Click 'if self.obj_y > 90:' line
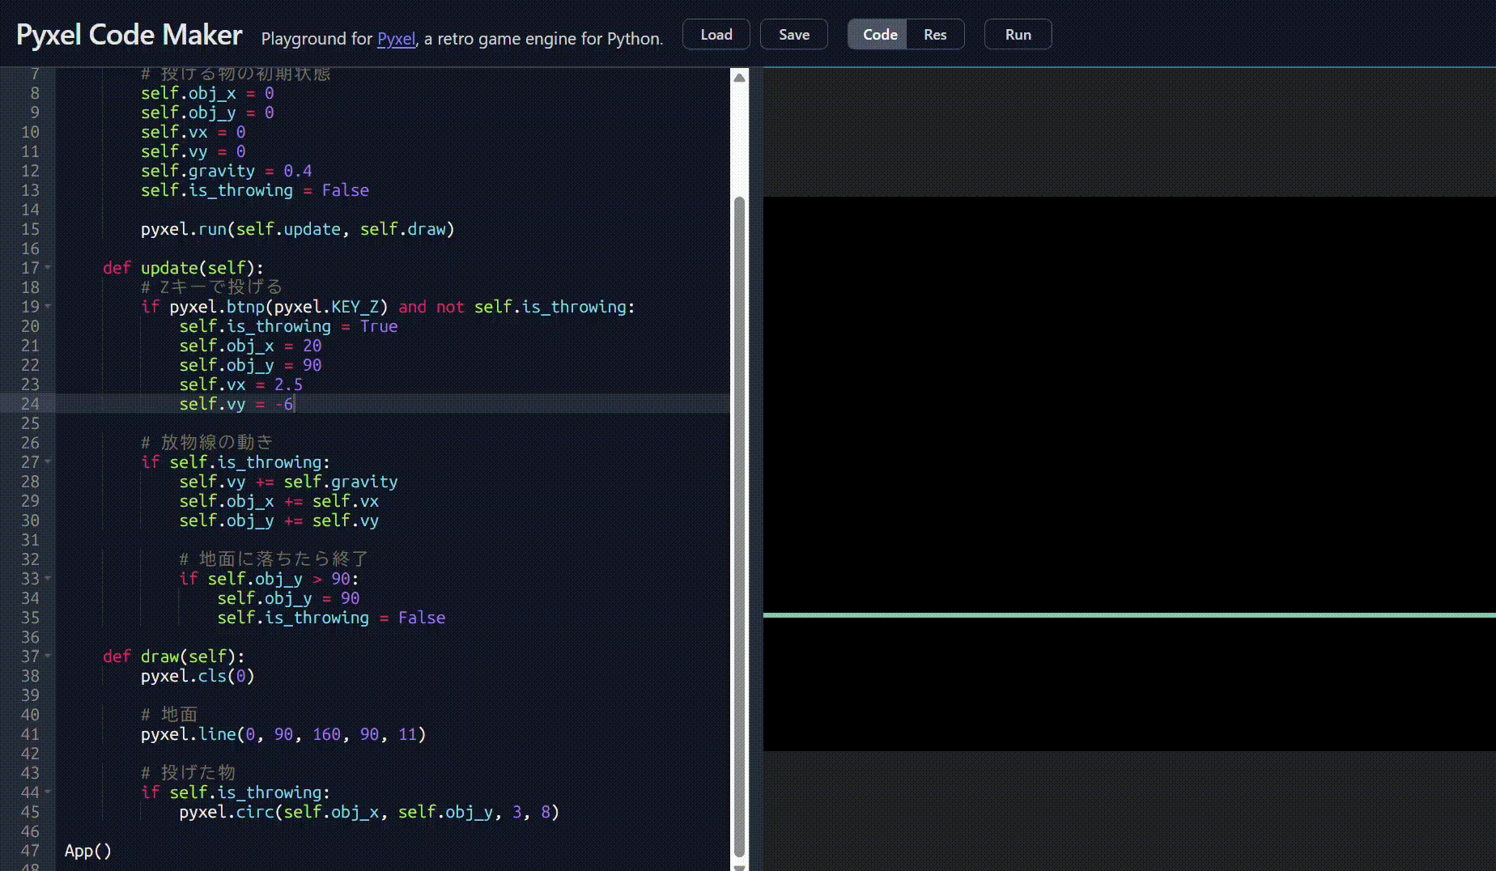This screenshot has width=1496, height=871. point(269,579)
